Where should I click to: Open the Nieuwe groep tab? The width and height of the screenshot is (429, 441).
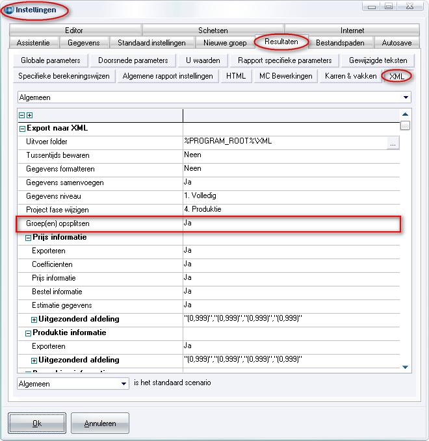225,43
